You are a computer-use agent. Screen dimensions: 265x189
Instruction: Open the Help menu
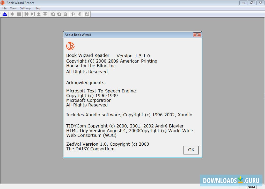coord(38,8)
